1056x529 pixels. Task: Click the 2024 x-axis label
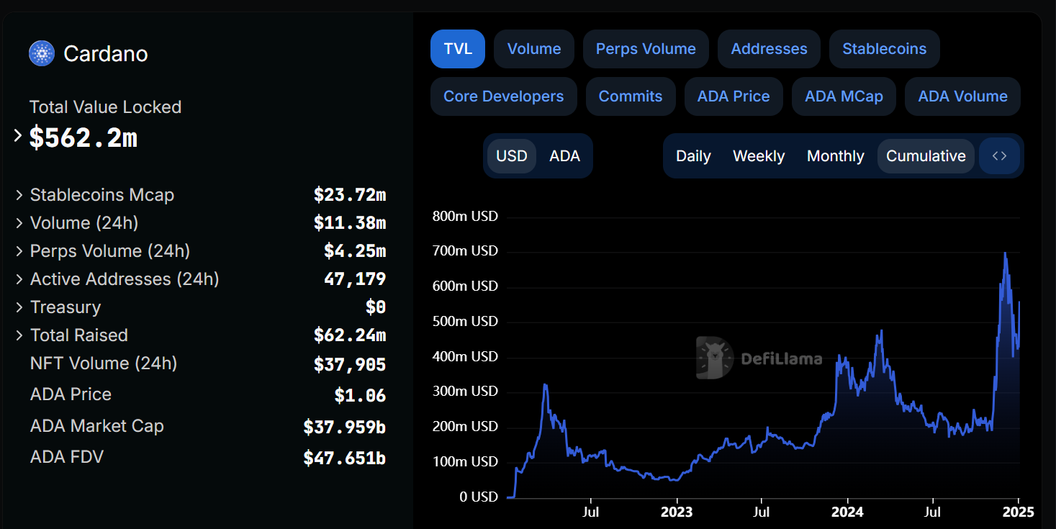click(847, 512)
